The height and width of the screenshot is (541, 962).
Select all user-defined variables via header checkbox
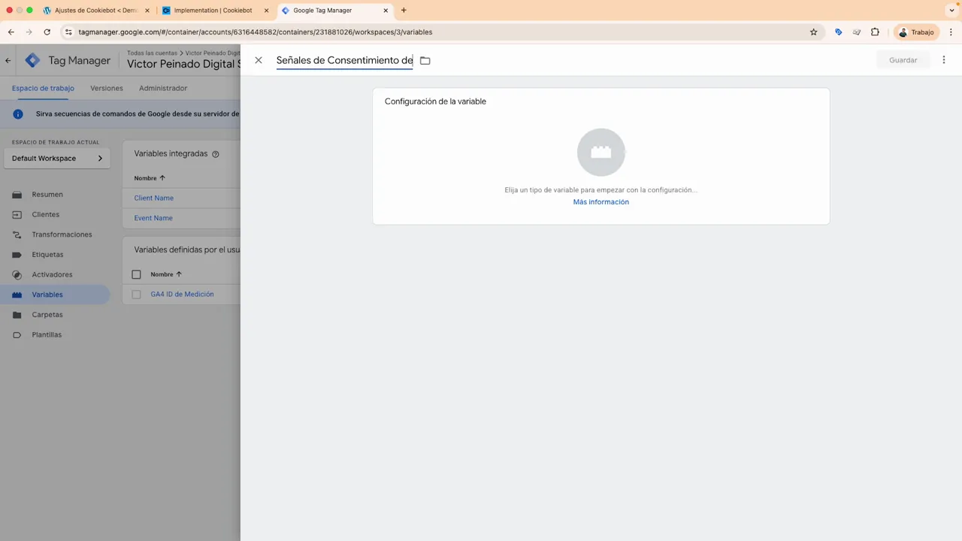(136, 274)
